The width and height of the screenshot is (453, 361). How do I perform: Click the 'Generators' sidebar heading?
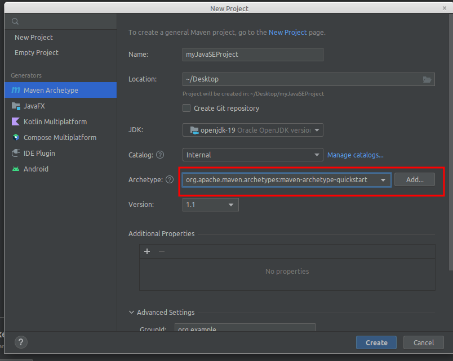coord(26,75)
